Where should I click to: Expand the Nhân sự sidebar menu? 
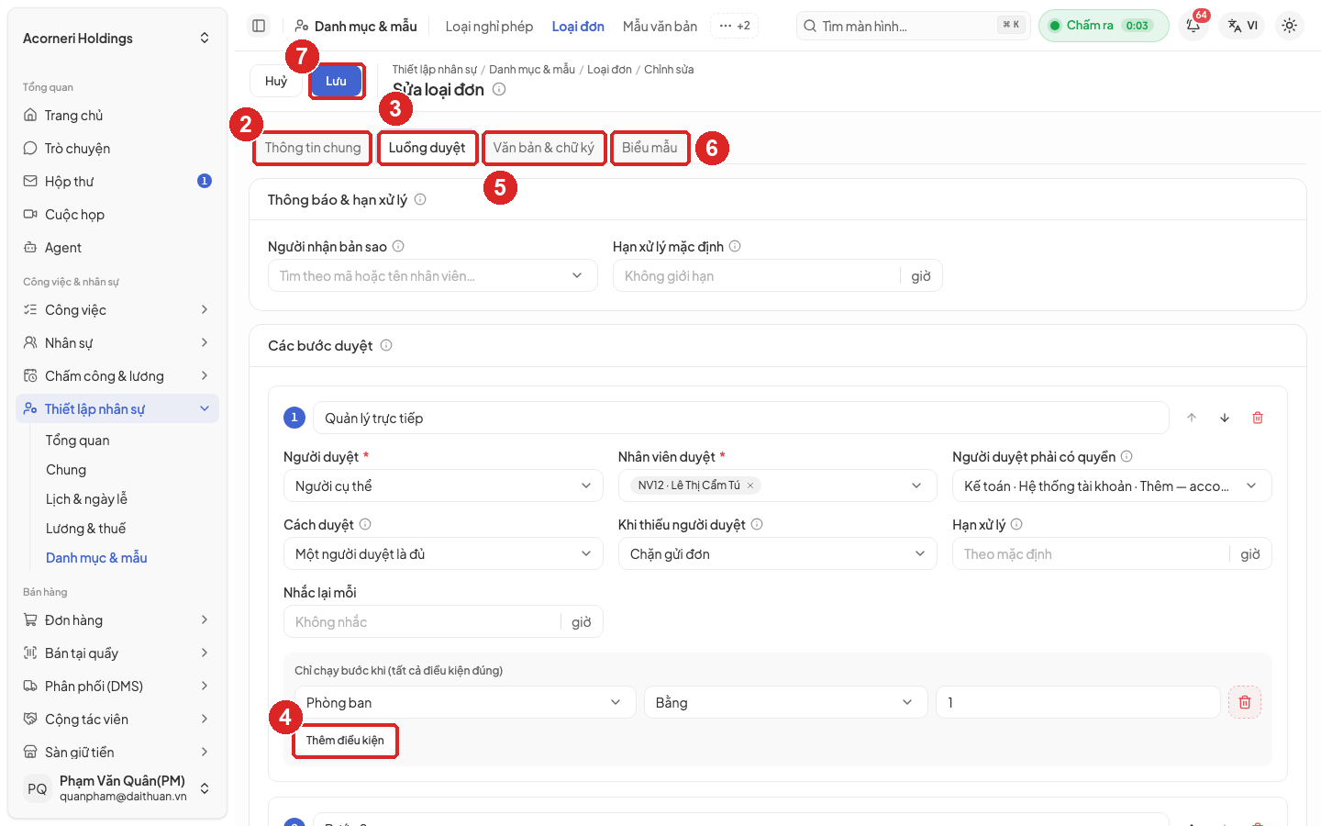click(117, 342)
